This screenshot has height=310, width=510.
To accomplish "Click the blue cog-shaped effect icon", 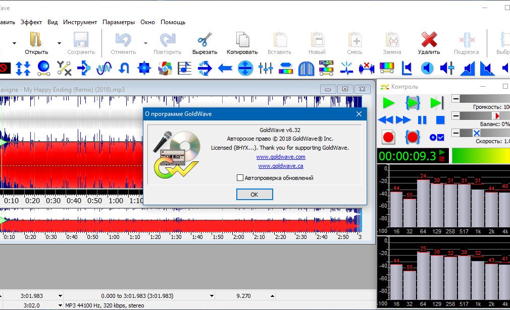I will [x=144, y=69].
